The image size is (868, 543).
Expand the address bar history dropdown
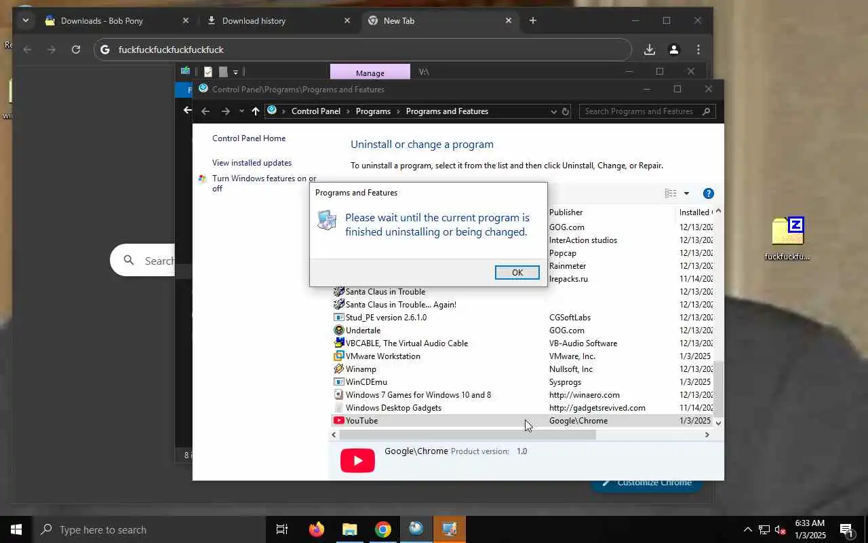coord(553,111)
